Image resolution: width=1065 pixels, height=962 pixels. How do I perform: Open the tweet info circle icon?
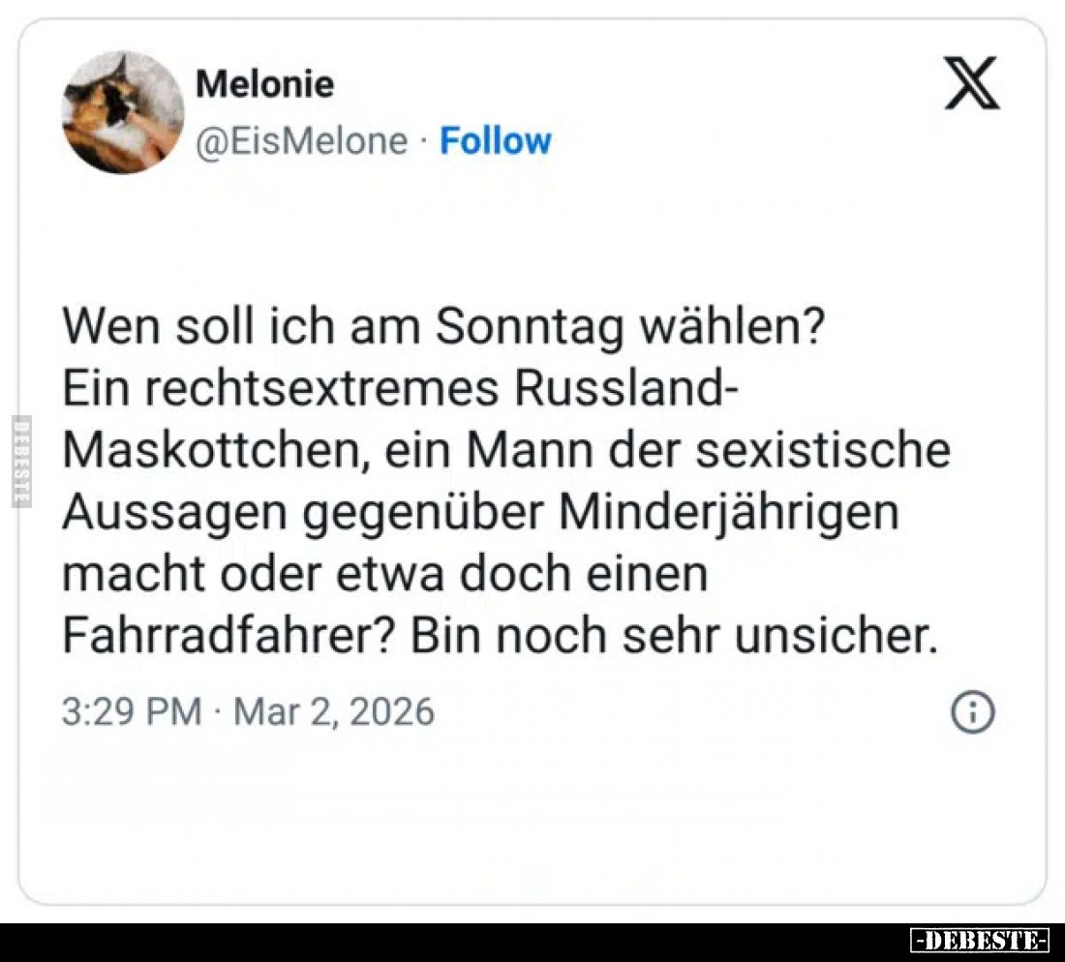973,713
